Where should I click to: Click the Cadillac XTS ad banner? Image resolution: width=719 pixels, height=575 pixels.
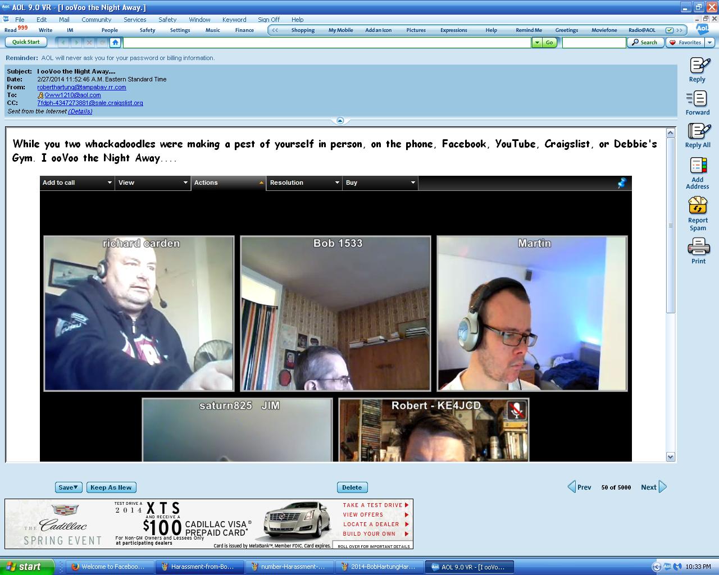pos(209,524)
